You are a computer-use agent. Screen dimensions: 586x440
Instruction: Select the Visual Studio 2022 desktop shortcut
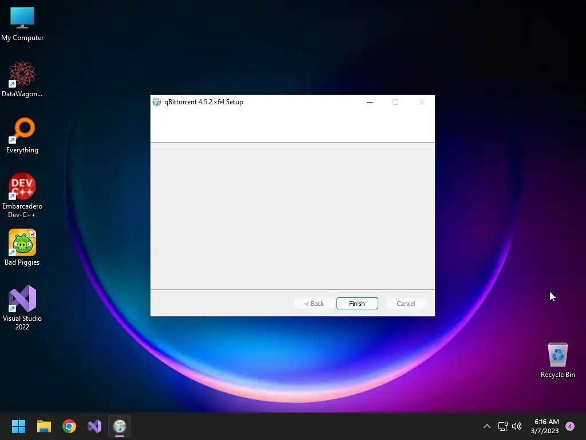pos(22,308)
